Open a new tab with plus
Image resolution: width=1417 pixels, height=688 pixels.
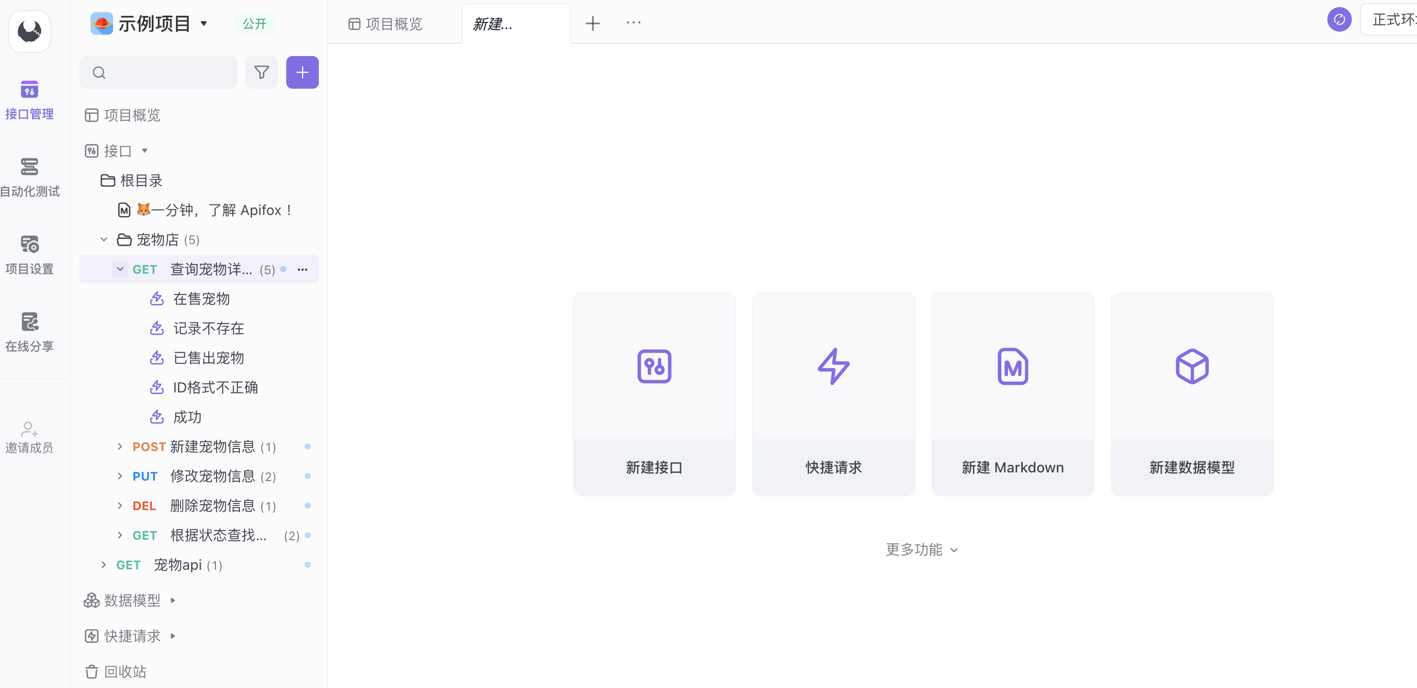tap(592, 23)
